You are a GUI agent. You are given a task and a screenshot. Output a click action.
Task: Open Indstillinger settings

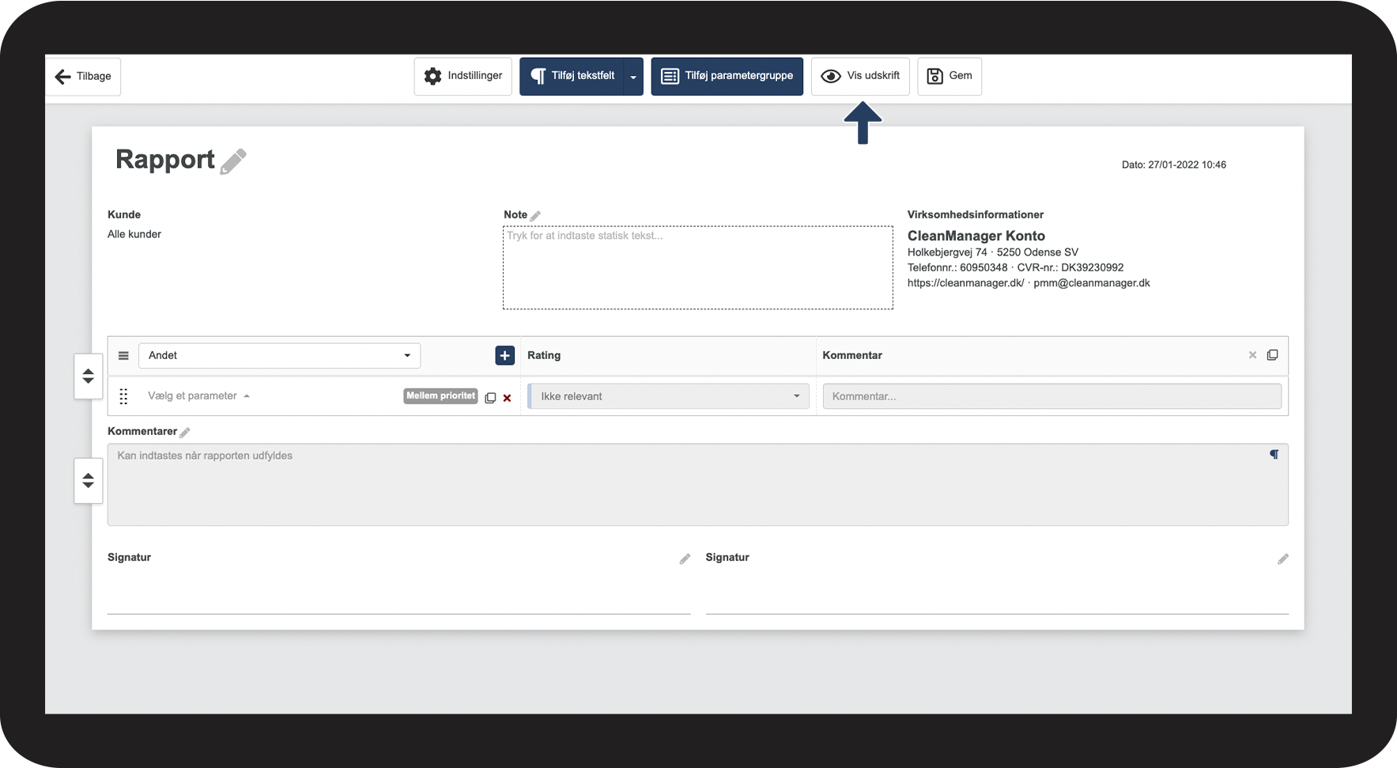463,77
